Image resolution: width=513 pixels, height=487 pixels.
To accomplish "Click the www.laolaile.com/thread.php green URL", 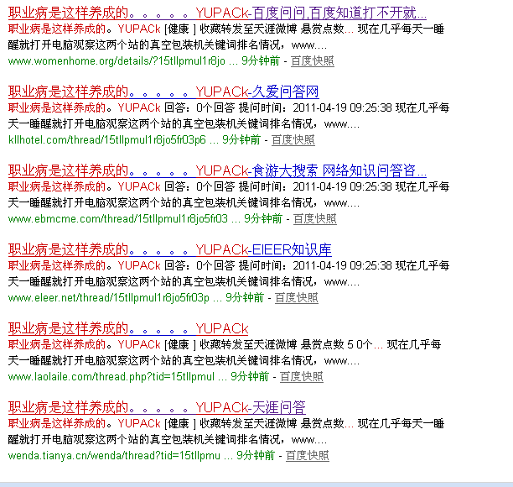I will [x=111, y=377].
